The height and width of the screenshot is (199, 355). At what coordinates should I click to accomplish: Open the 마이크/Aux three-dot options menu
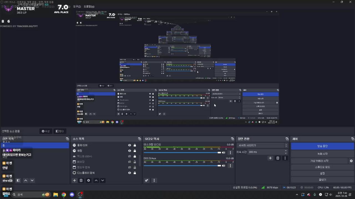[x=230, y=166]
